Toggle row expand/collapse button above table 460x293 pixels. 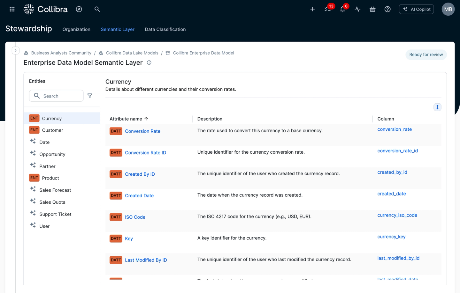coord(437,107)
